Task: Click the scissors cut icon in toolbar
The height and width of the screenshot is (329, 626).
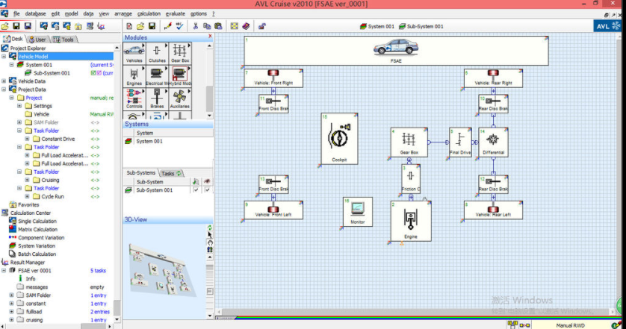Action: pyautogui.click(x=195, y=26)
